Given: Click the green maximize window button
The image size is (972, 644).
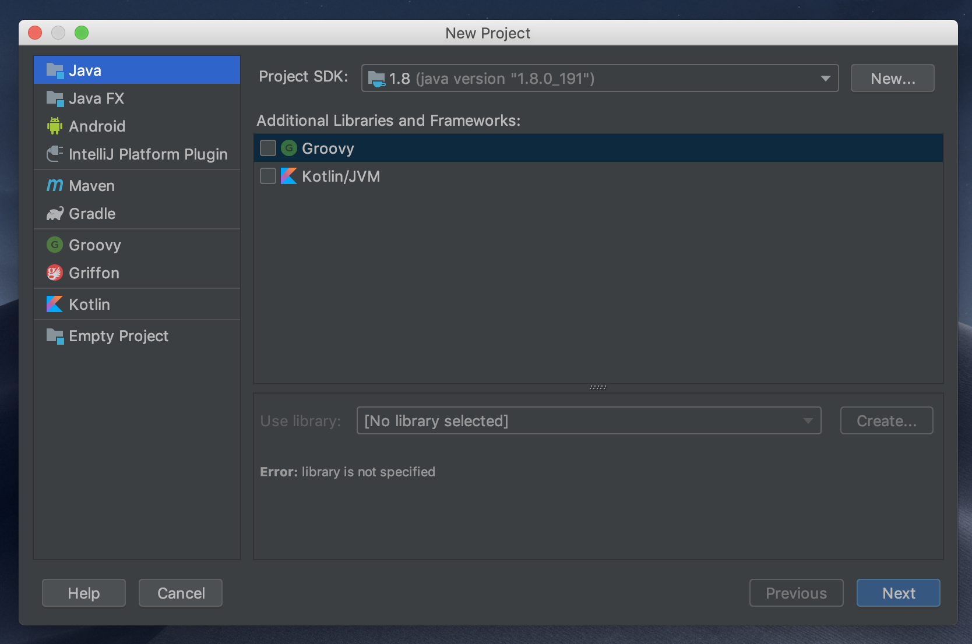Looking at the screenshot, I should click(82, 33).
